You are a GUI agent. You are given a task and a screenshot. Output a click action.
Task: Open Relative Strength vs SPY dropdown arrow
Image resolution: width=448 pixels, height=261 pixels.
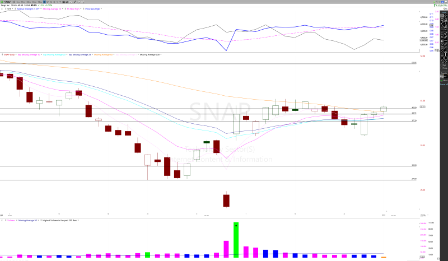point(41,9)
